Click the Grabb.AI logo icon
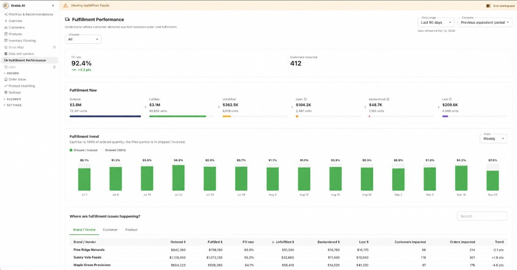This screenshot has height=270, width=517. point(6,6)
